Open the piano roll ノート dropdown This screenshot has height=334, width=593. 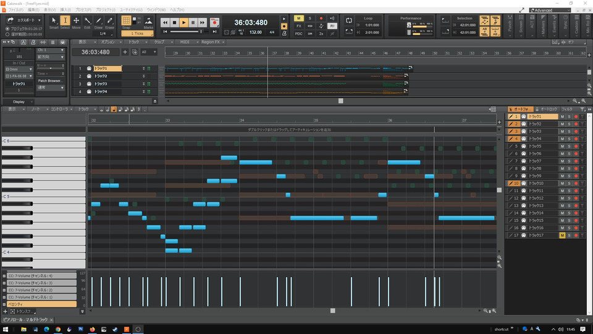pos(38,109)
